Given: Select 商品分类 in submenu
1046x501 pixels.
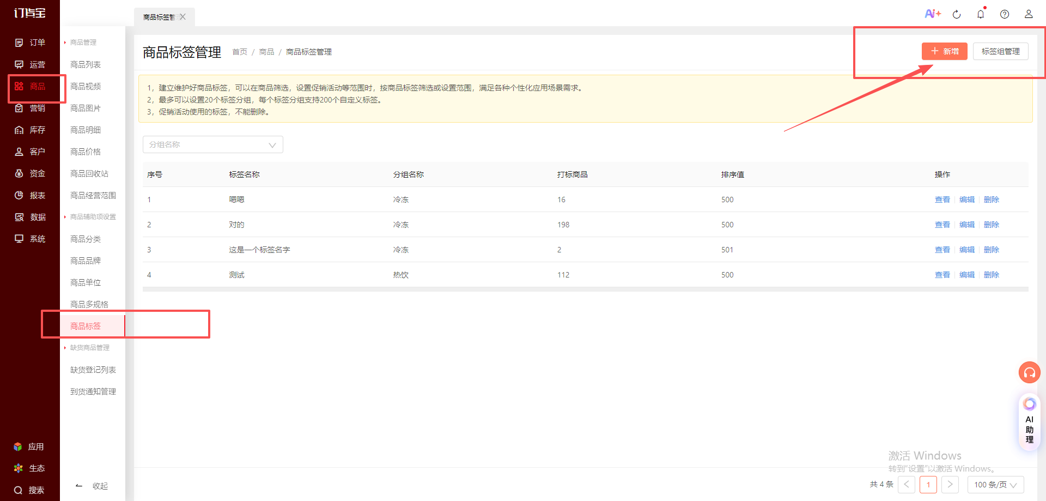Looking at the screenshot, I should tap(86, 239).
